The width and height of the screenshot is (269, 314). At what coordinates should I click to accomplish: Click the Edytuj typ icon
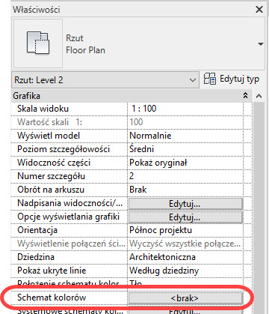coord(210,79)
